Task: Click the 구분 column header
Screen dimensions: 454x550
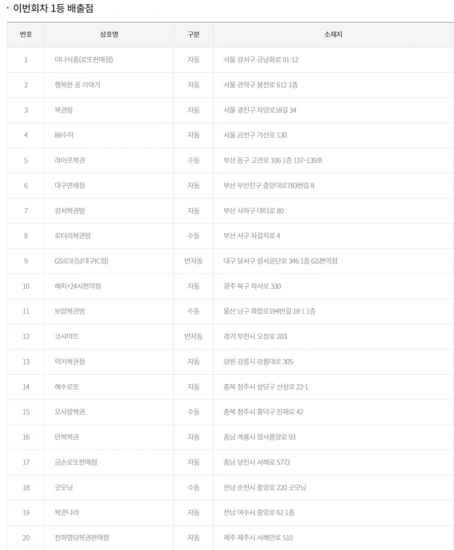Action: [193, 34]
